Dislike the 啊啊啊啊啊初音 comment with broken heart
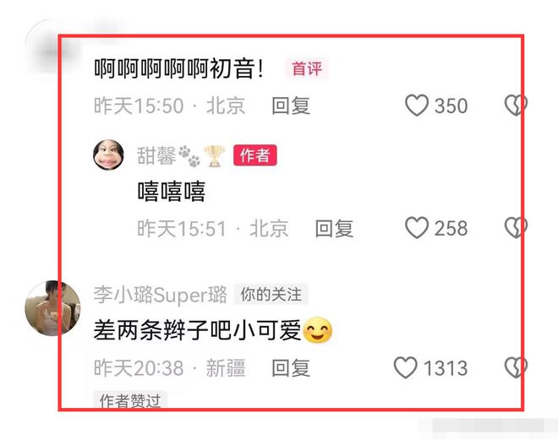 [x=516, y=106]
